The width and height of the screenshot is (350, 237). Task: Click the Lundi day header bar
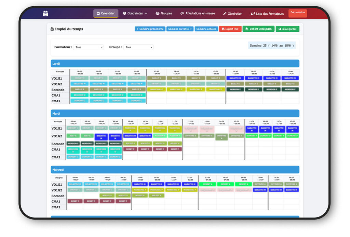pyautogui.click(x=175, y=63)
